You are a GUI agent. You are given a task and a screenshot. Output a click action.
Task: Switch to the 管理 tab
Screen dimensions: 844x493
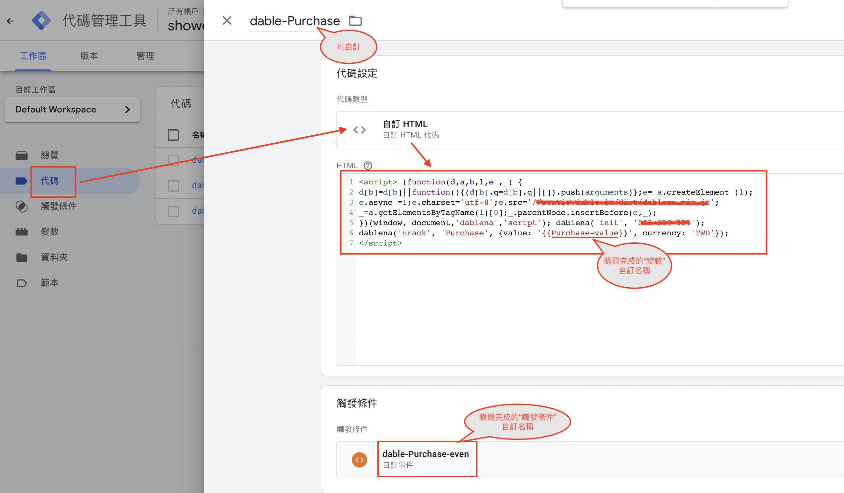pos(145,55)
